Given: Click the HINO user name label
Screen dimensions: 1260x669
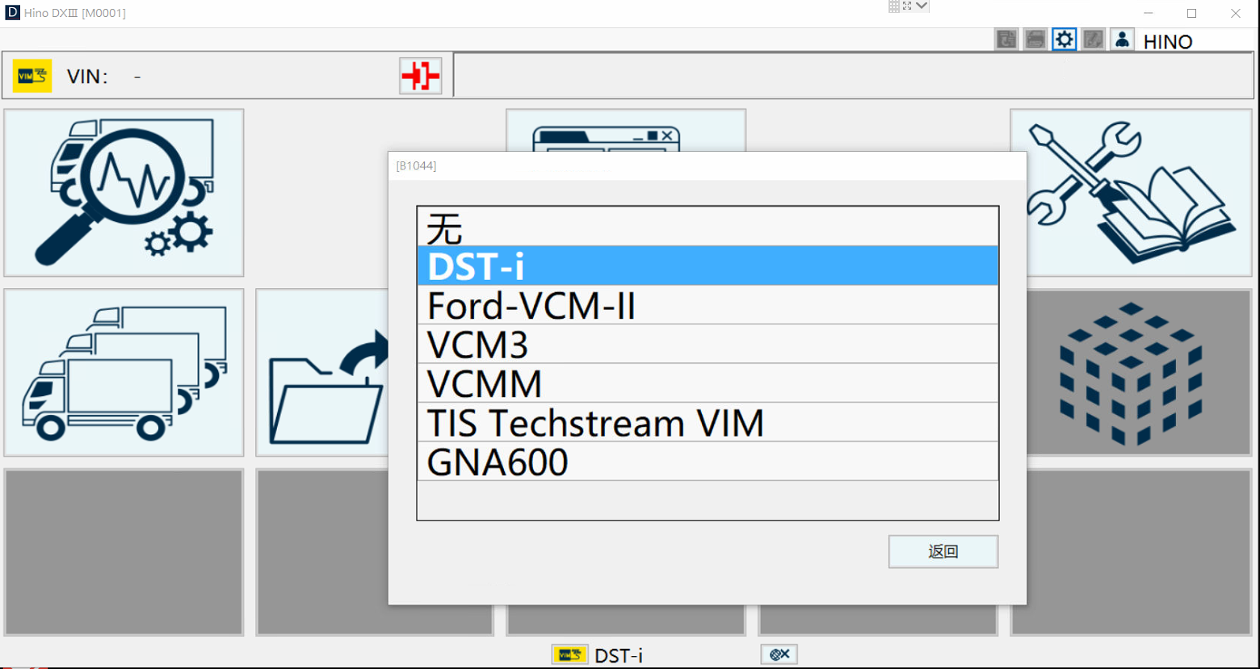Looking at the screenshot, I should click(x=1167, y=41).
